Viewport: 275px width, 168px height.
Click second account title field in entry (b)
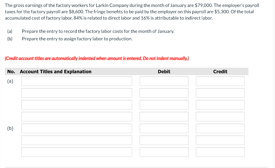tap(77, 140)
